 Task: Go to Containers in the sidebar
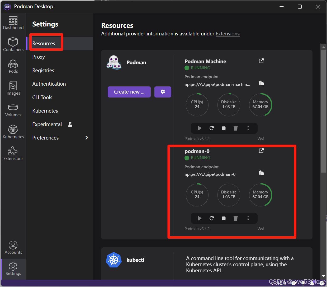13,44
